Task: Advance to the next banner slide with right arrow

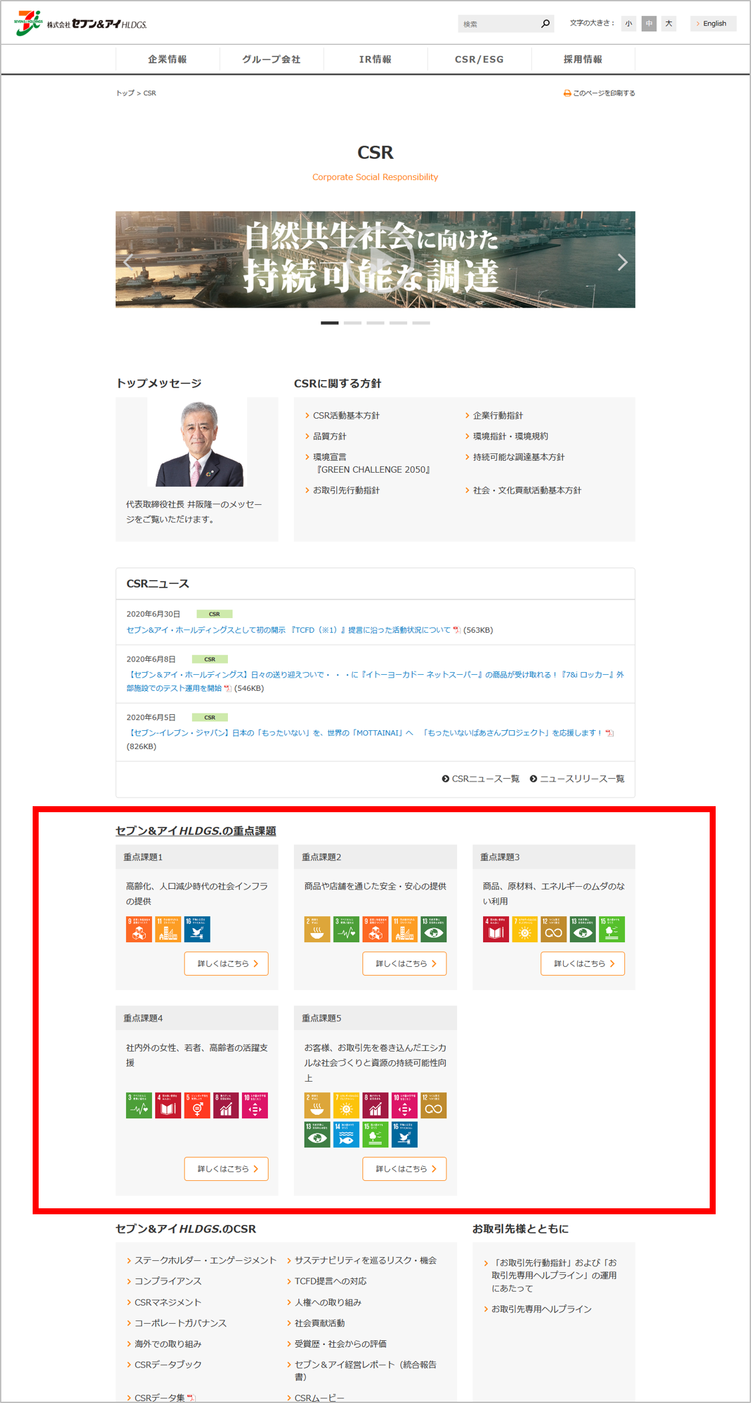Action: pyautogui.click(x=622, y=262)
